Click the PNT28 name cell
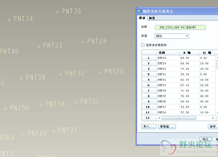Image resolution: width=218 pixels, height=157 pixels. [168, 58]
